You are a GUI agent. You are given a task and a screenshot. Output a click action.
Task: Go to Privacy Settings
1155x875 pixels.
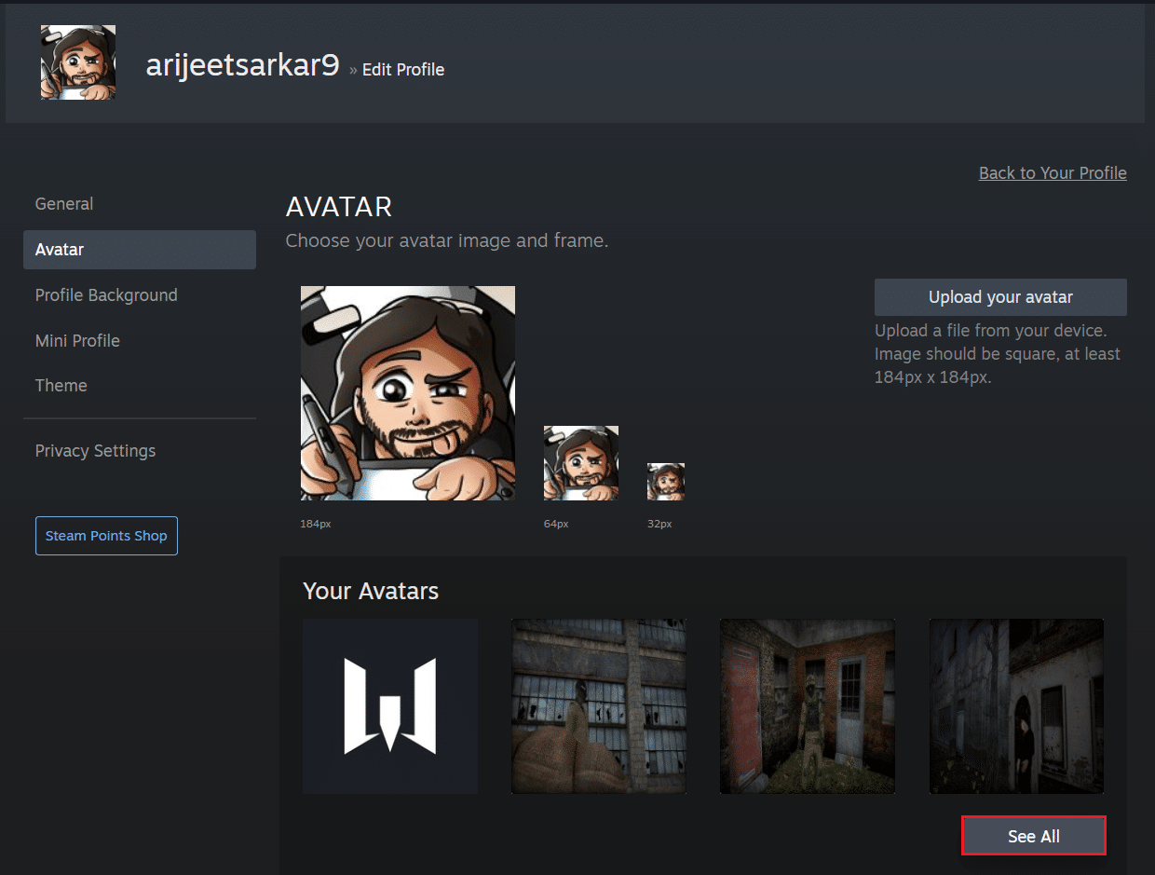click(x=95, y=451)
